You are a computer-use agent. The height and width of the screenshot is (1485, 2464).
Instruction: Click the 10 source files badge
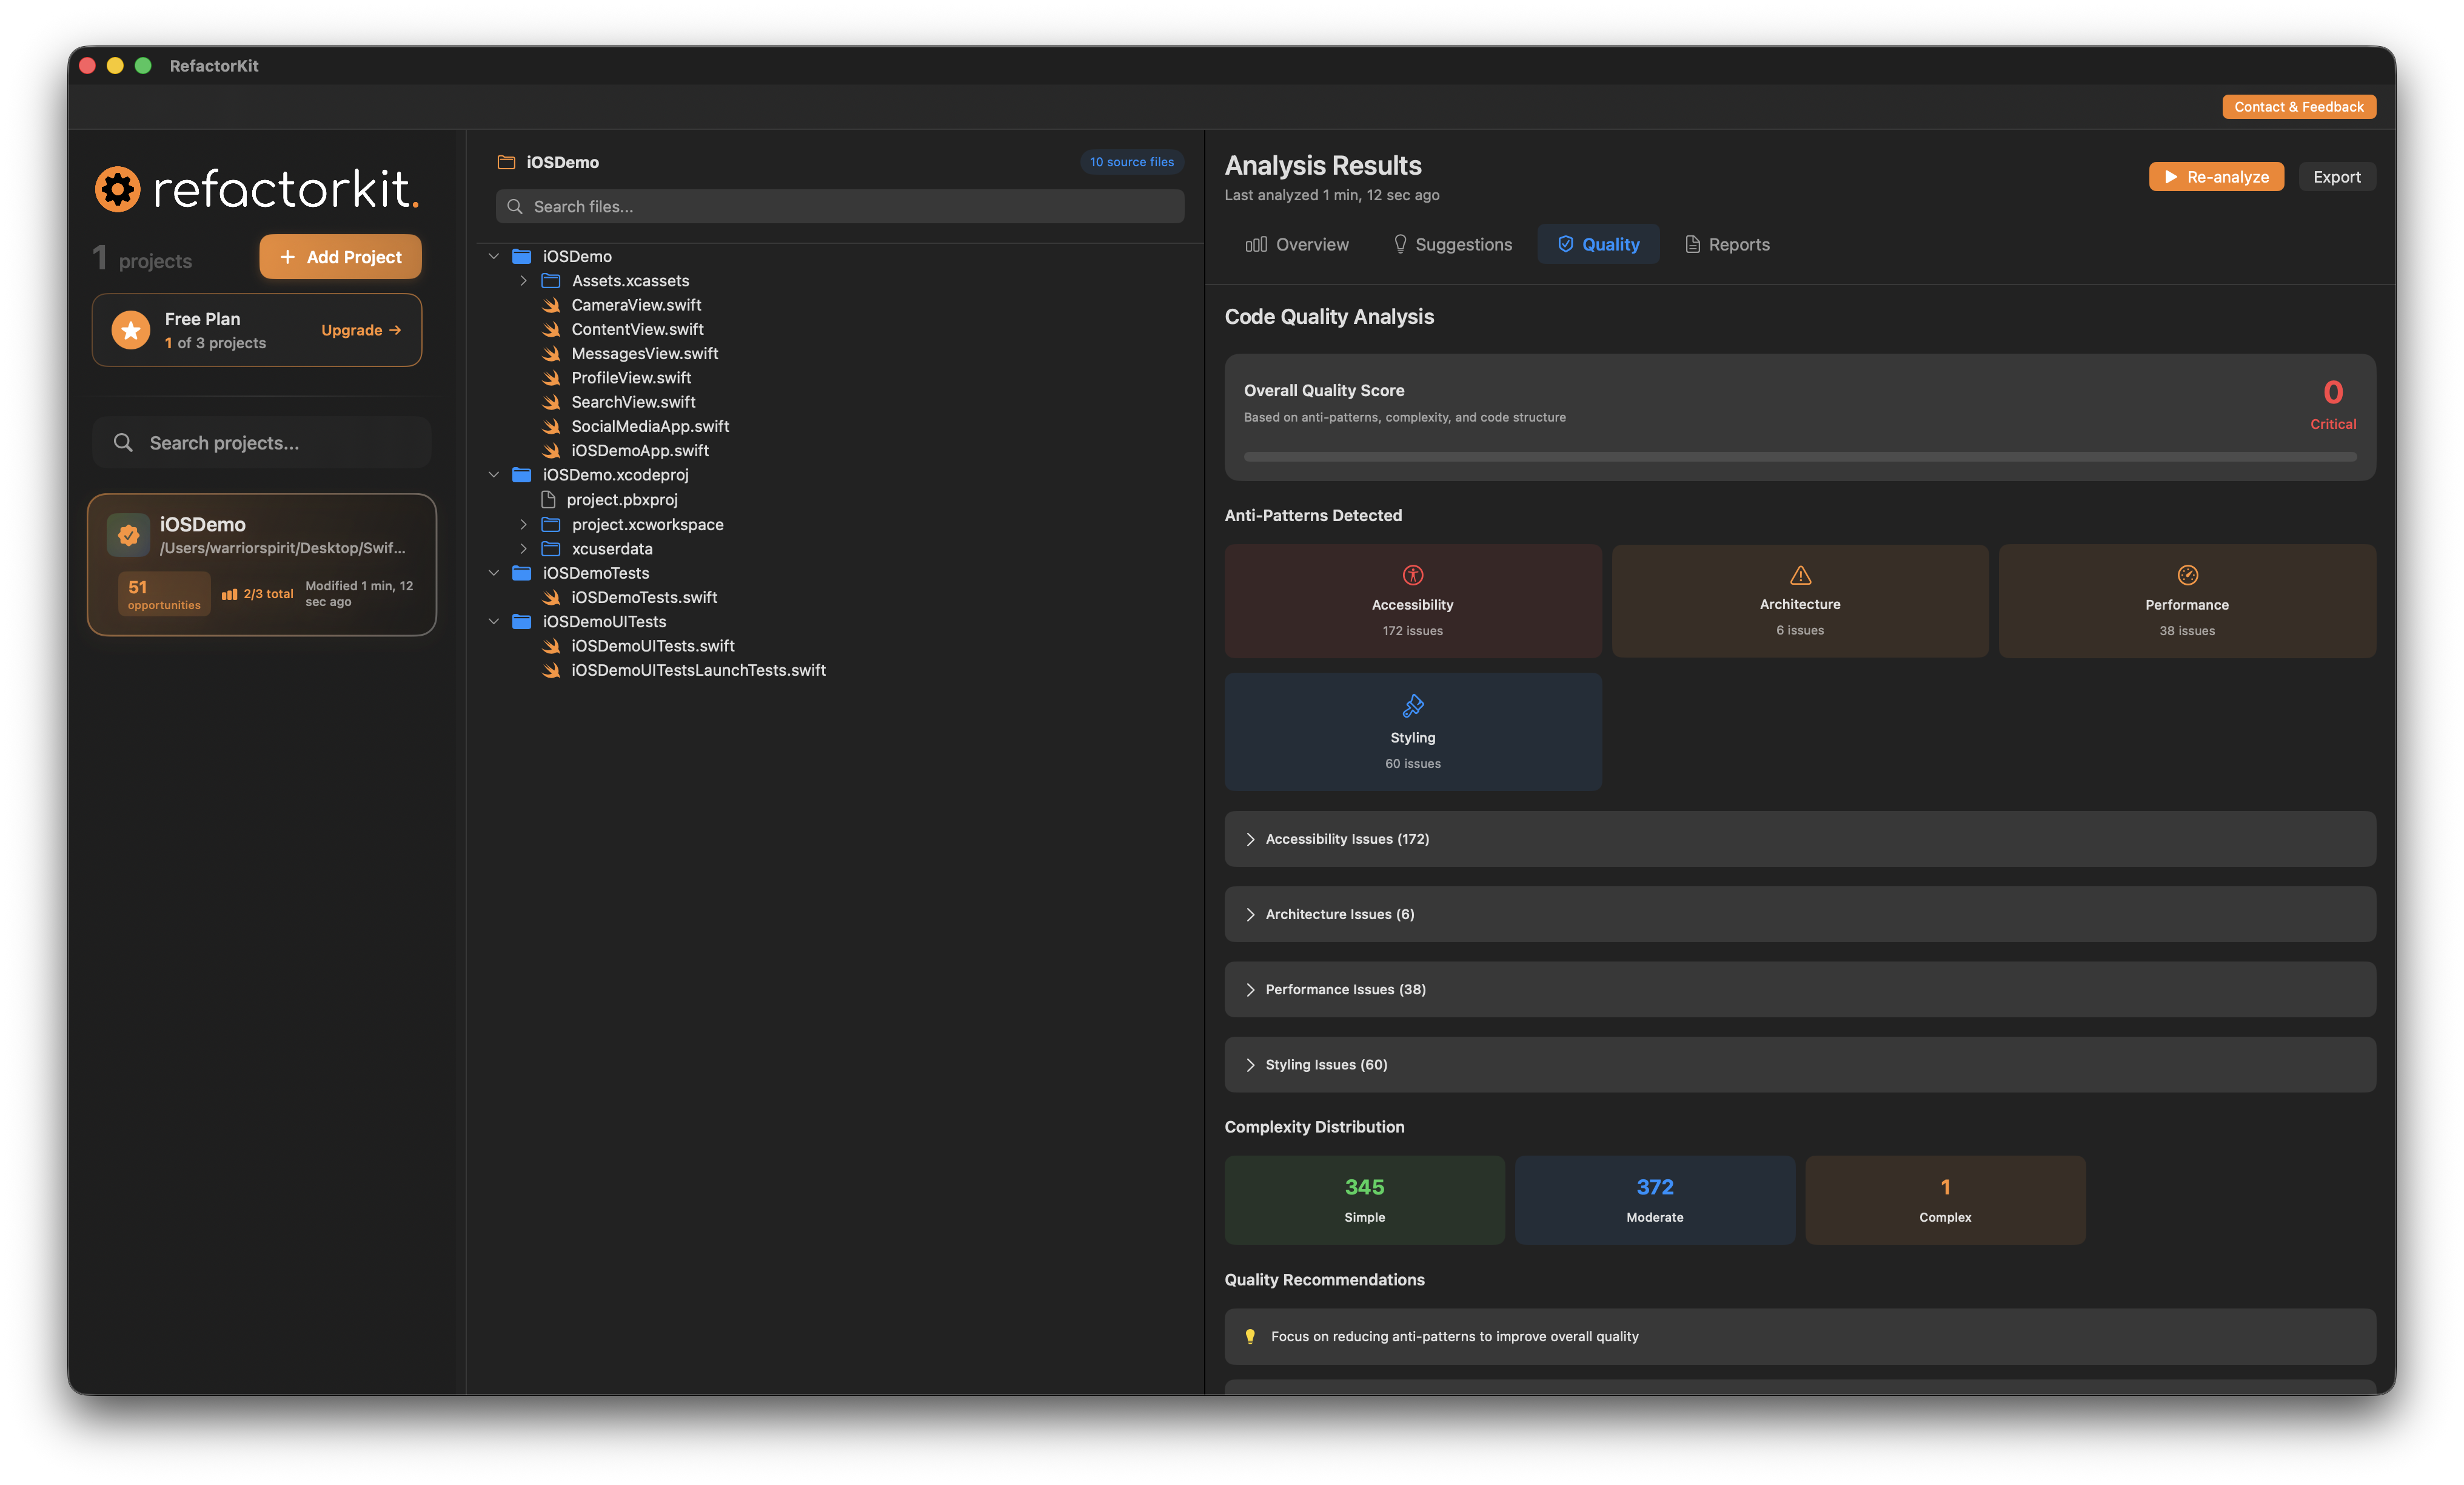click(x=1131, y=162)
